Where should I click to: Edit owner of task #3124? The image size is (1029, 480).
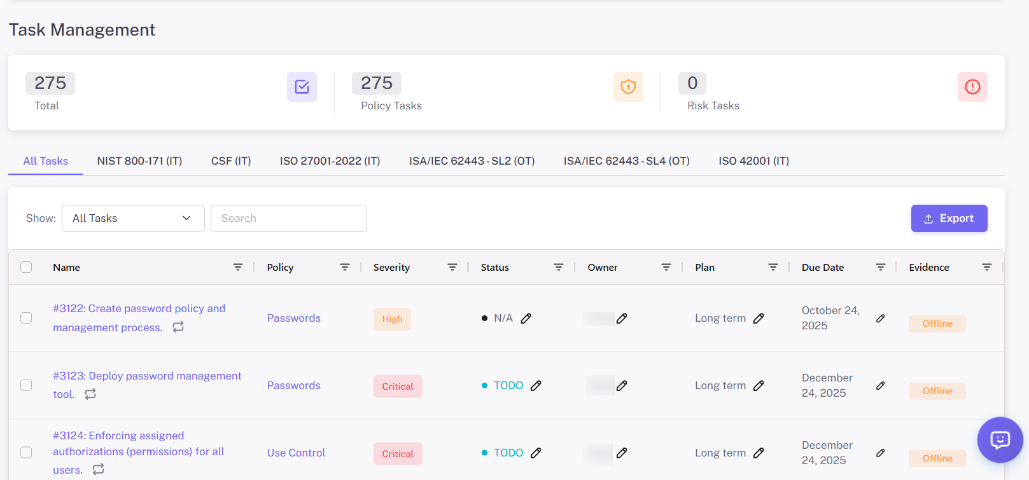[x=622, y=453]
